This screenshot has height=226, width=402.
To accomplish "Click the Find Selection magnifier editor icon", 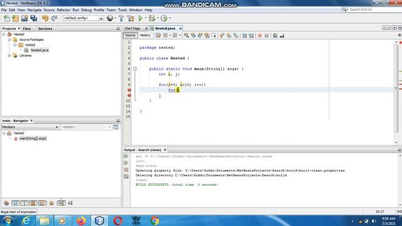I will [x=187, y=35].
